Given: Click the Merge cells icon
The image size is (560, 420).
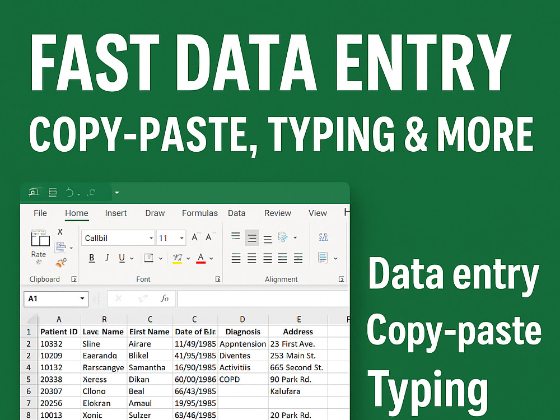Looking at the screenshot, I should click(x=323, y=258).
